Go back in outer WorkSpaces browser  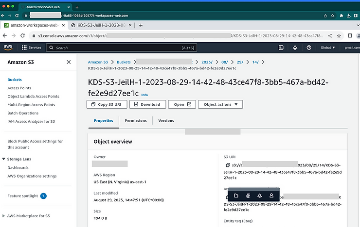coord(3,16)
